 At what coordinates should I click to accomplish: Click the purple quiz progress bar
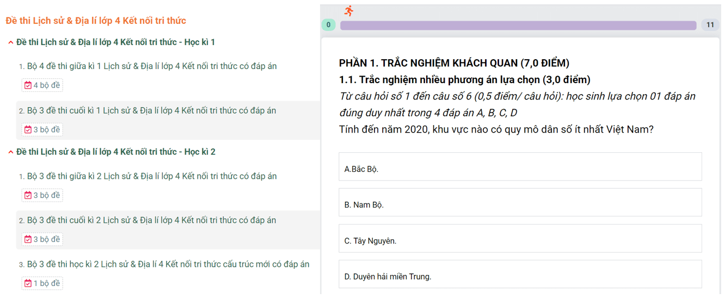point(518,26)
